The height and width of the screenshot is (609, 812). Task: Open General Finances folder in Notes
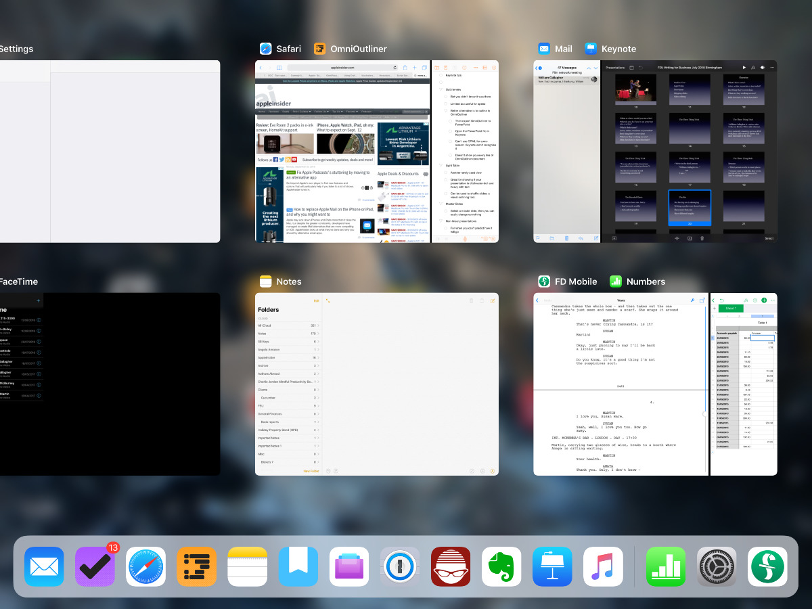(x=288, y=413)
